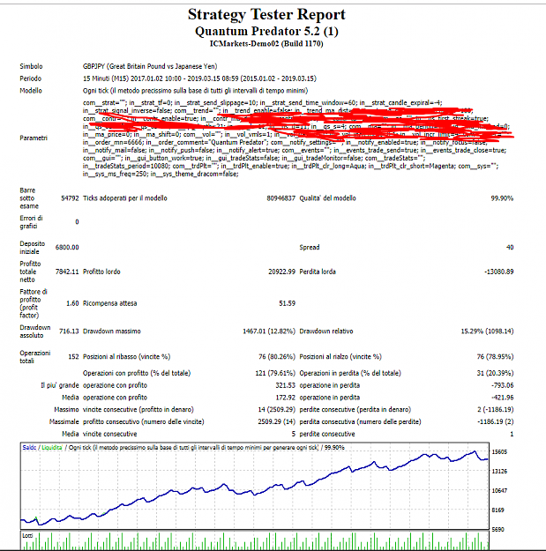Click the largest losing trade value -793.06
Screen dimensions: 546x551
click(x=502, y=385)
